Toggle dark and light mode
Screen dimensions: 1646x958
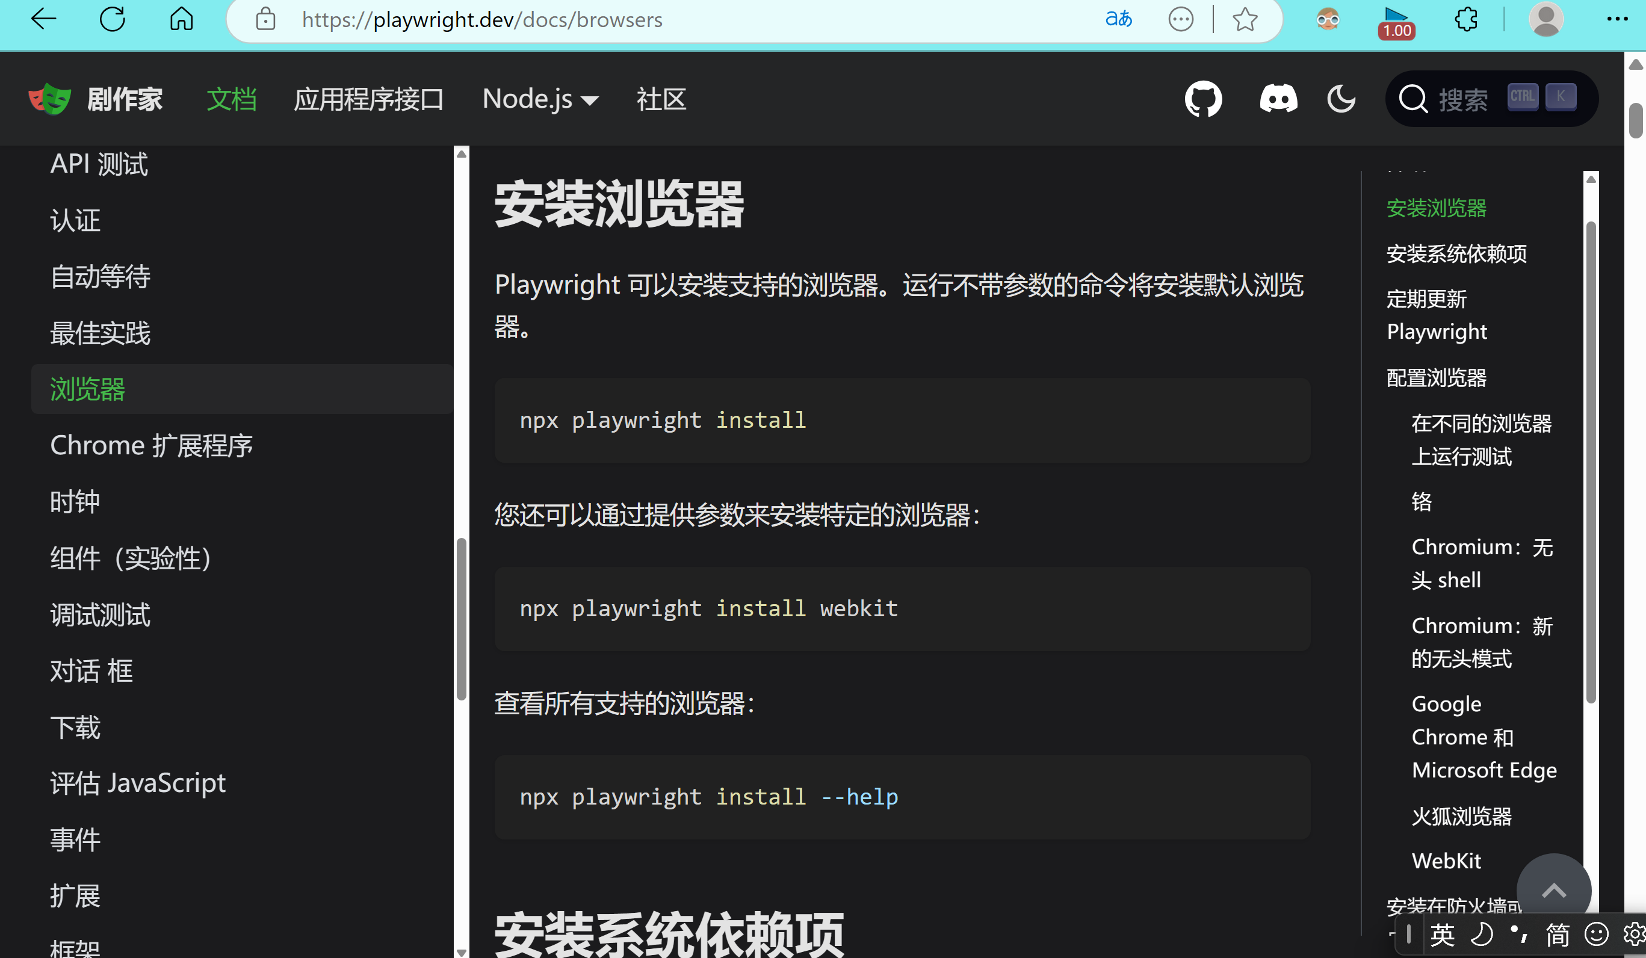[1341, 99]
